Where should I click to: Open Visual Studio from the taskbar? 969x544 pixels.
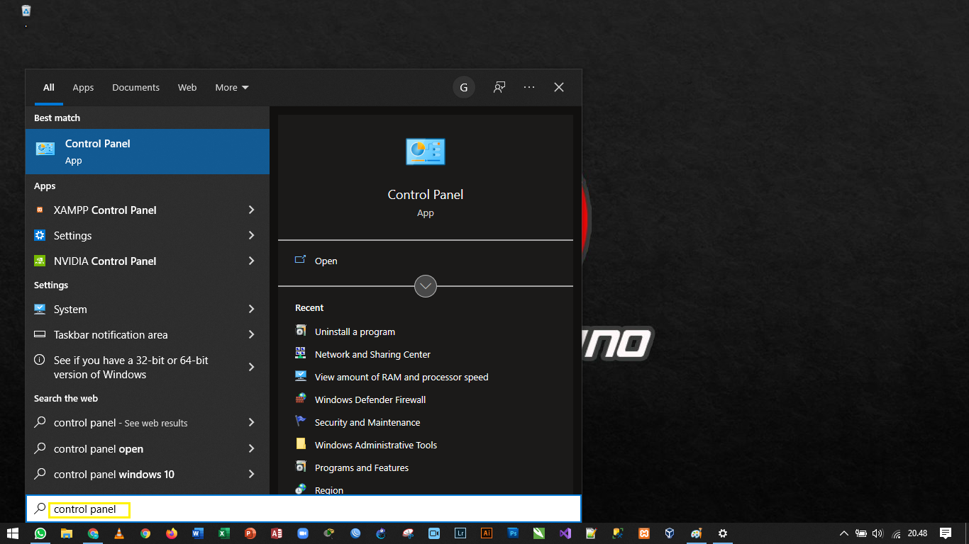[x=565, y=533]
